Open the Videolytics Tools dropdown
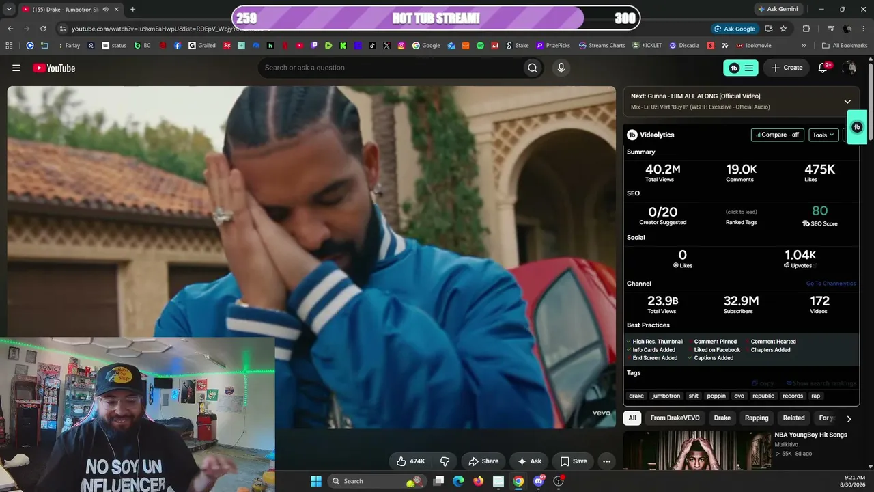Image resolution: width=874 pixels, height=492 pixels. coord(823,135)
